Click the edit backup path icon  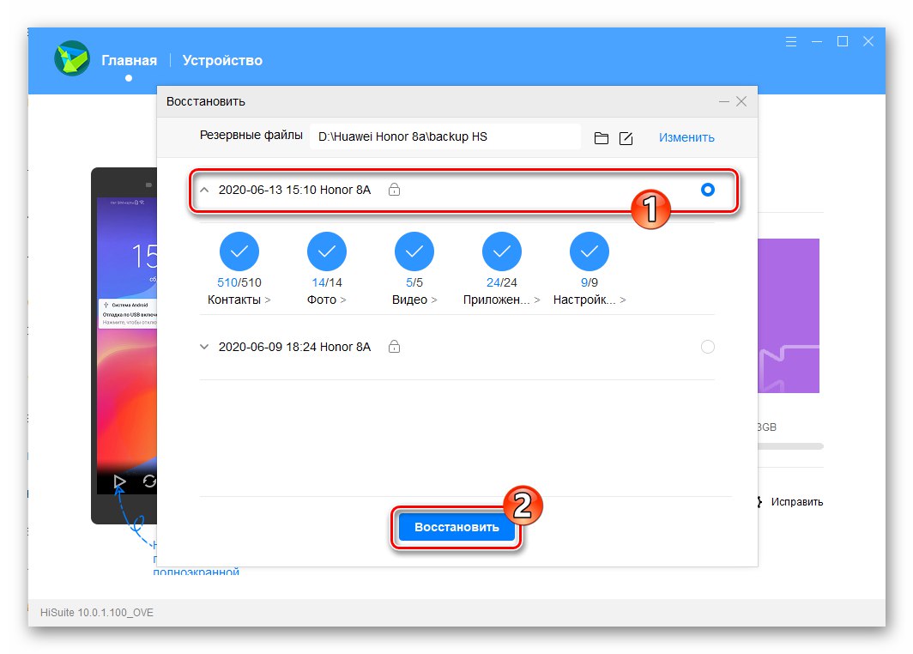click(x=626, y=138)
